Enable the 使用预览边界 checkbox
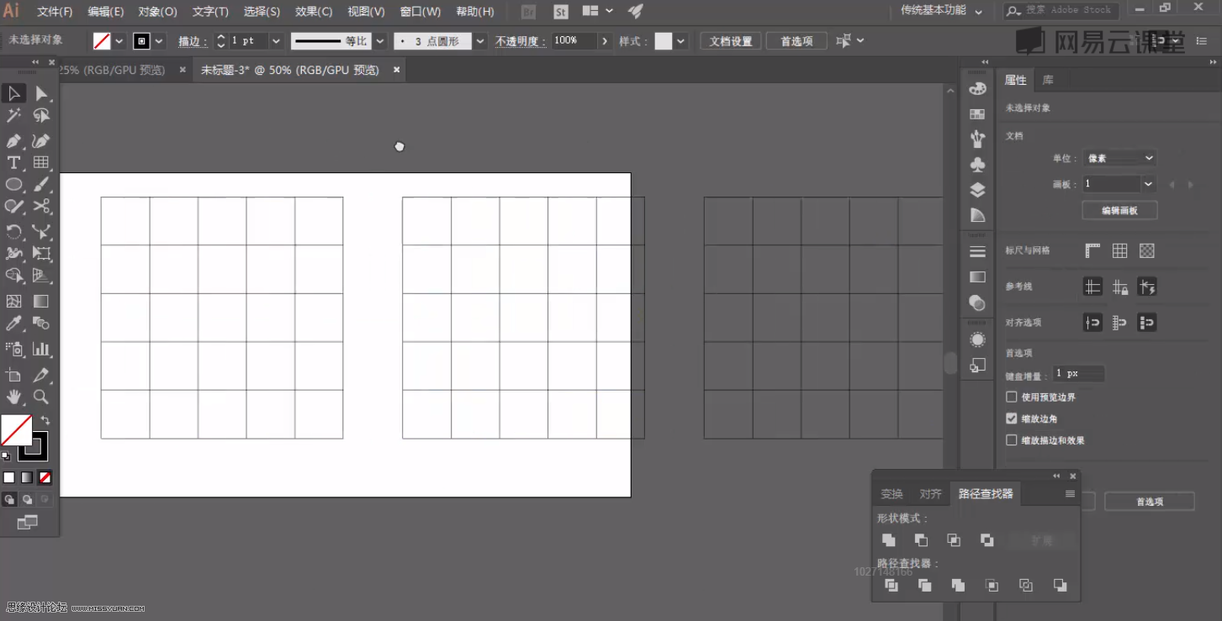 pos(1011,397)
